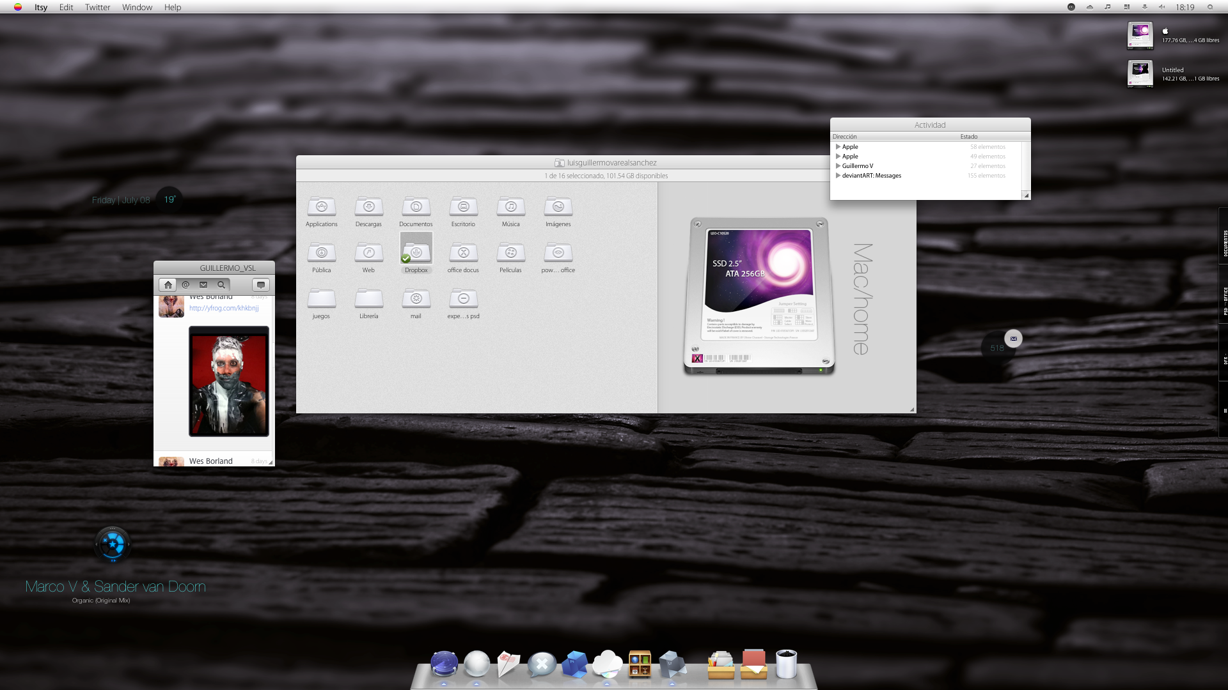
Task: Compose a new tweet in Itsy
Action: tap(260, 285)
